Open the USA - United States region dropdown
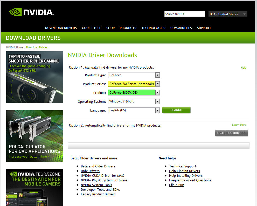 click(228, 14)
